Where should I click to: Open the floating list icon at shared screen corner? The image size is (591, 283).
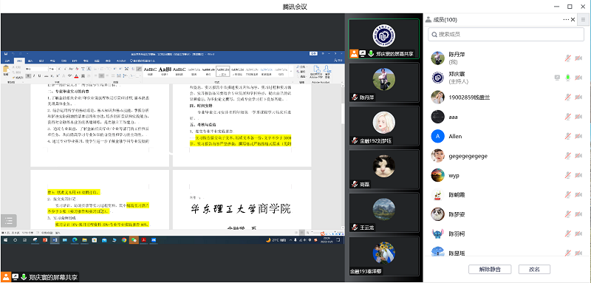pyautogui.click(x=9, y=220)
